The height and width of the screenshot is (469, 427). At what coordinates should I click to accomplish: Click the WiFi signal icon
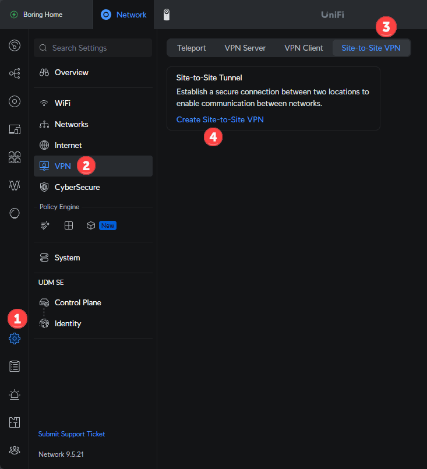tap(44, 103)
